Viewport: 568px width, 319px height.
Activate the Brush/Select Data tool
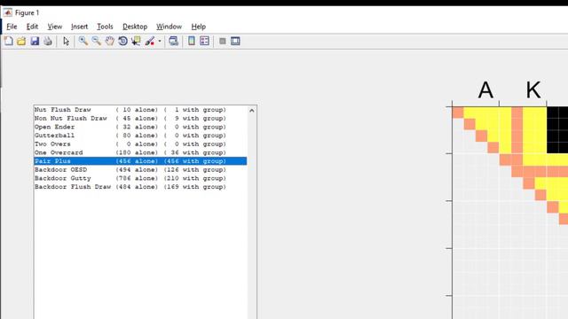[x=150, y=42]
